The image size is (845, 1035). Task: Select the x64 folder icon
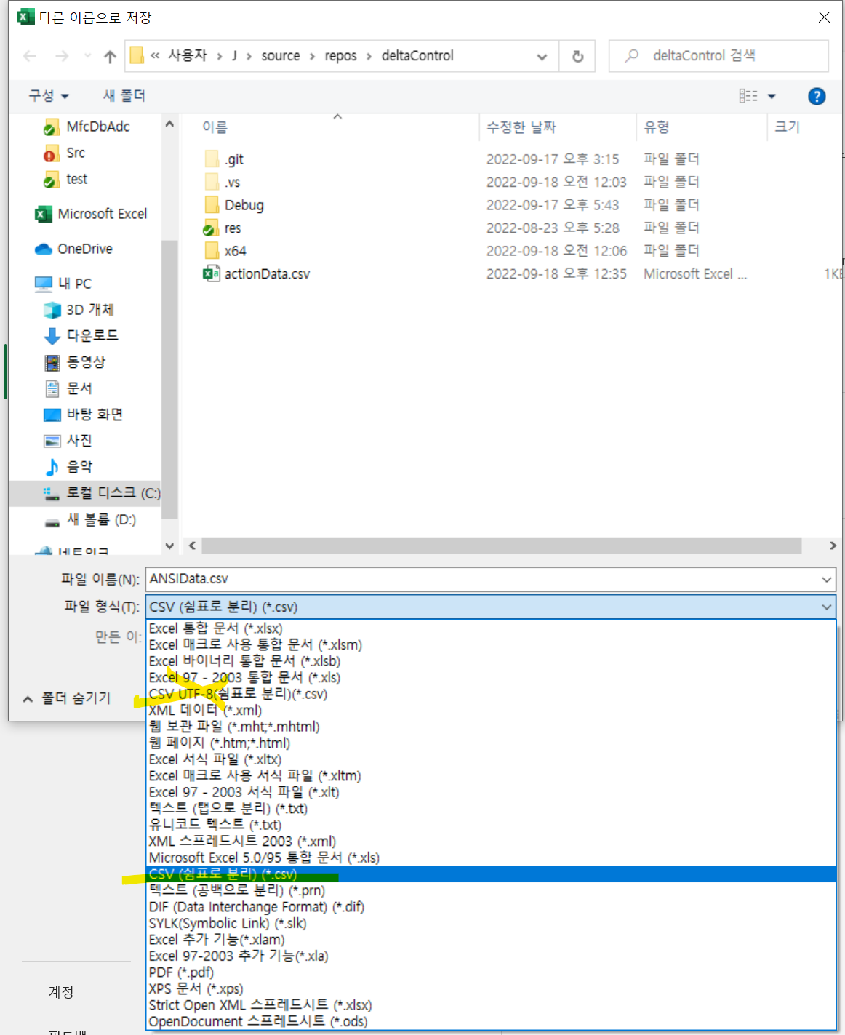click(212, 251)
